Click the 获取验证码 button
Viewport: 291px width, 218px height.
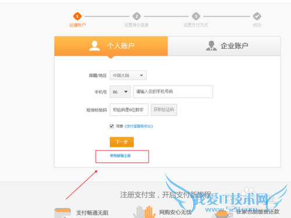pos(164,110)
